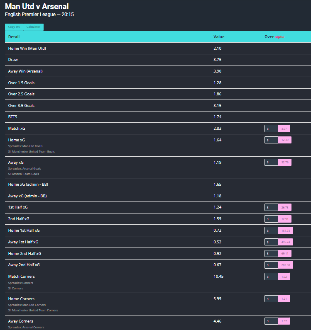Click the Away Corners over input
The width and height of the screenshot is (311, 330).
point(272,321)
